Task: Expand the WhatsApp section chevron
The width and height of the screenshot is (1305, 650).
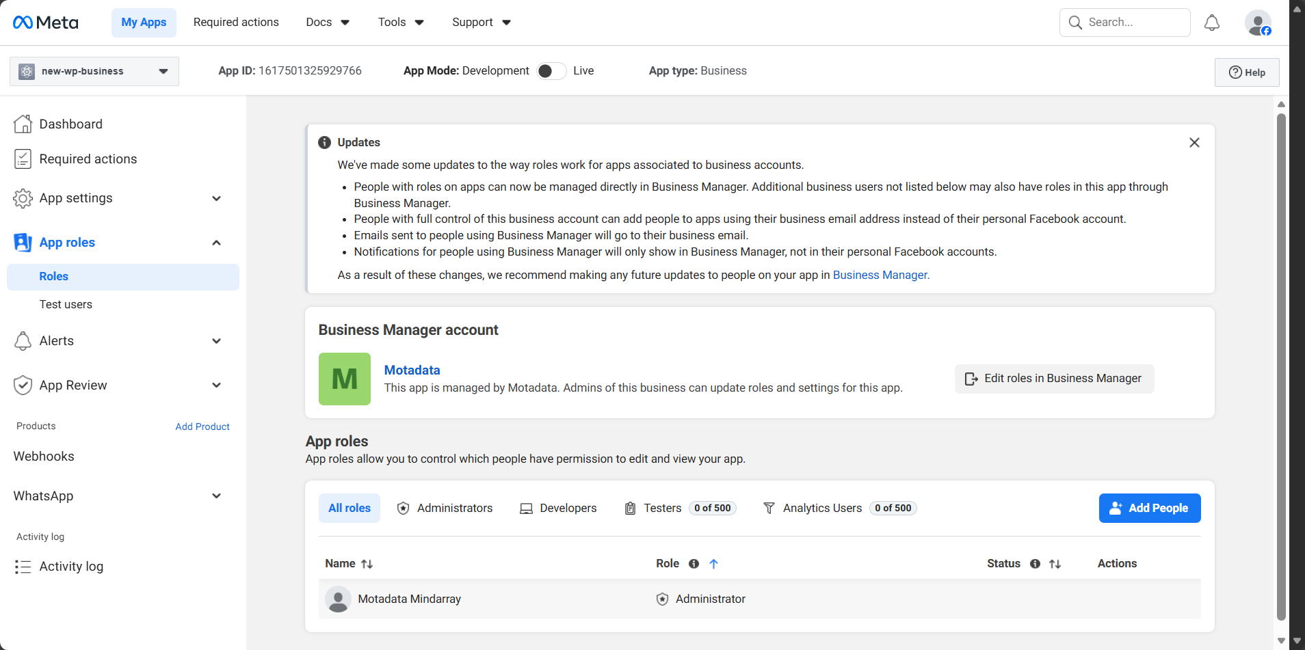Action: point(217,496)
